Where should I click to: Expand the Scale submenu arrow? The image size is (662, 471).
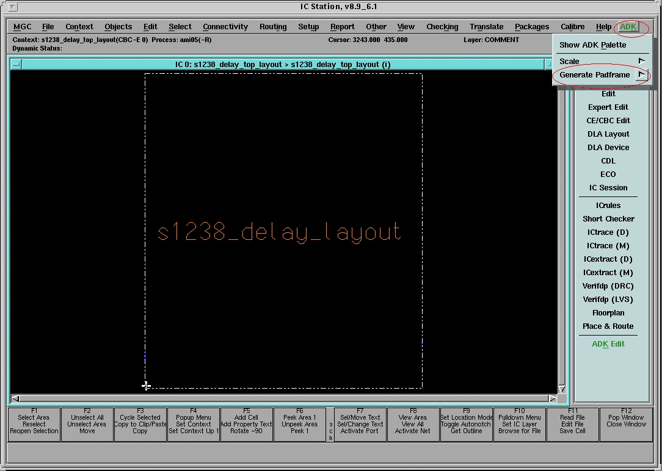[x=641, y=61]
